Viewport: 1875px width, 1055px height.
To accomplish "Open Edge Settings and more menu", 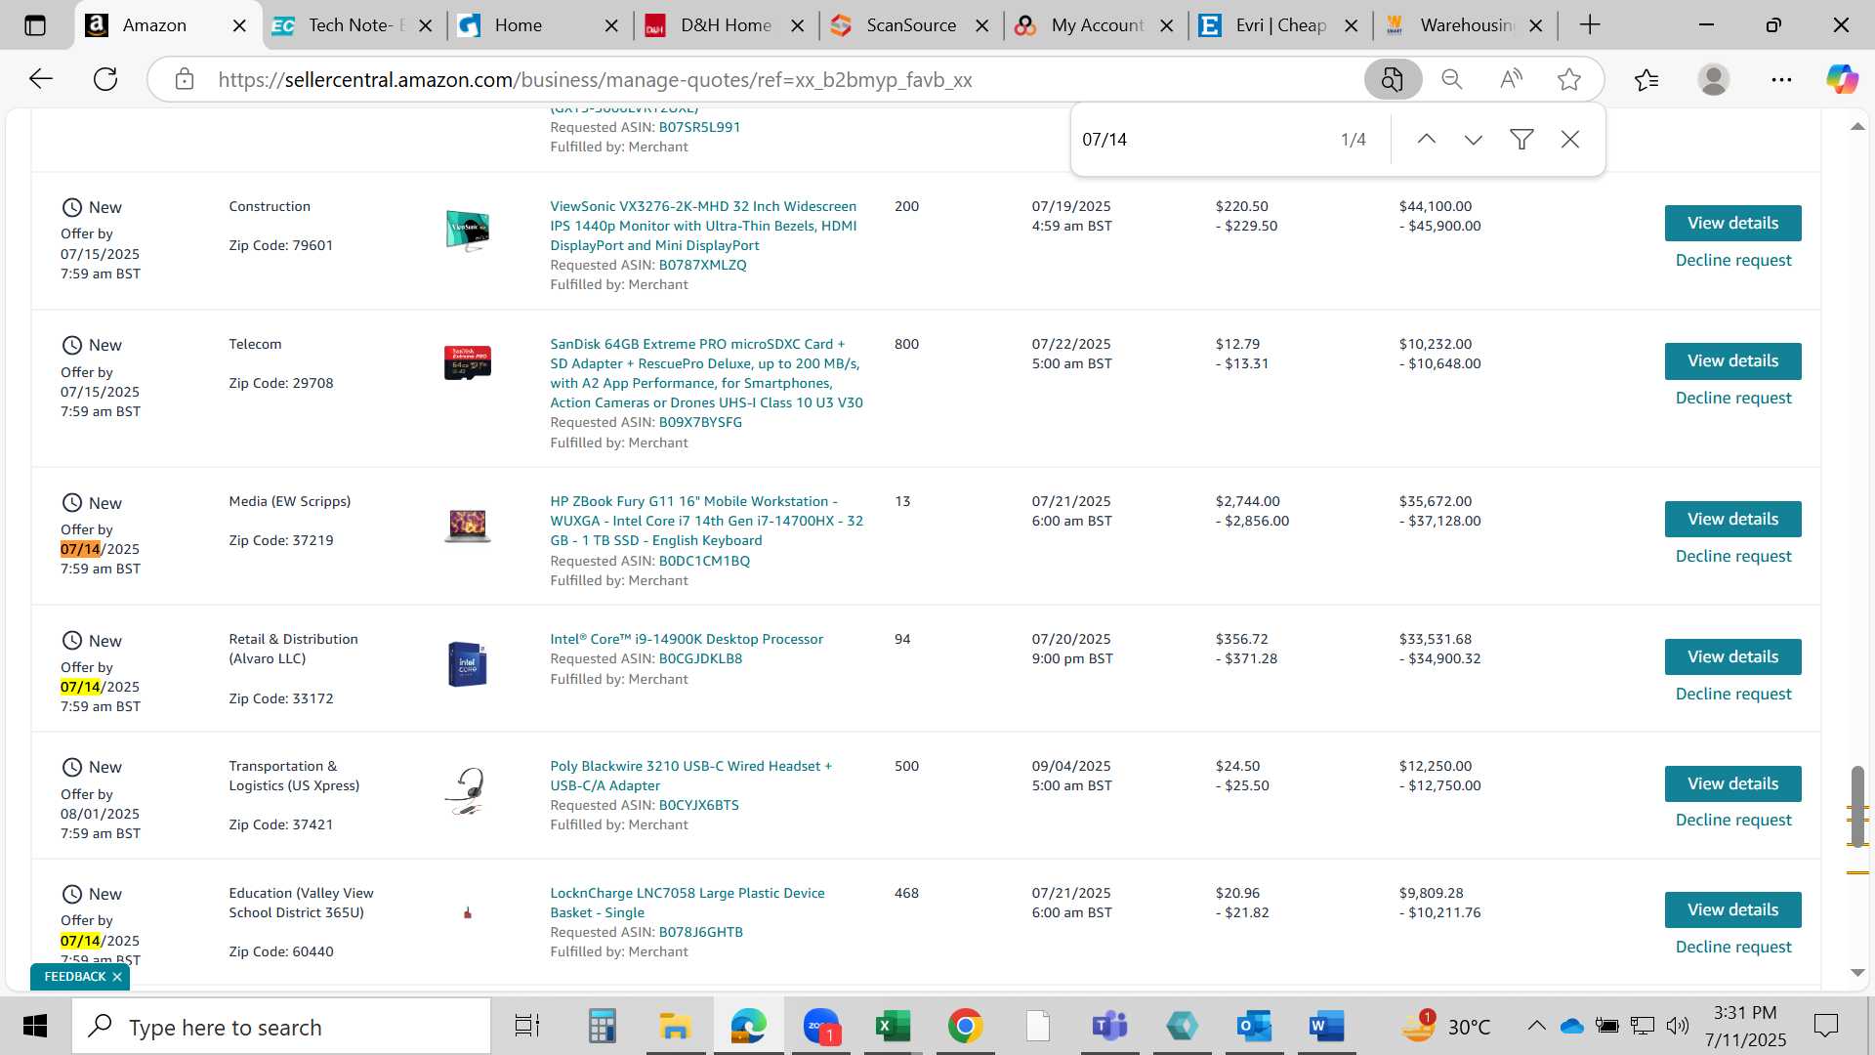I will tap(1781, 79).
